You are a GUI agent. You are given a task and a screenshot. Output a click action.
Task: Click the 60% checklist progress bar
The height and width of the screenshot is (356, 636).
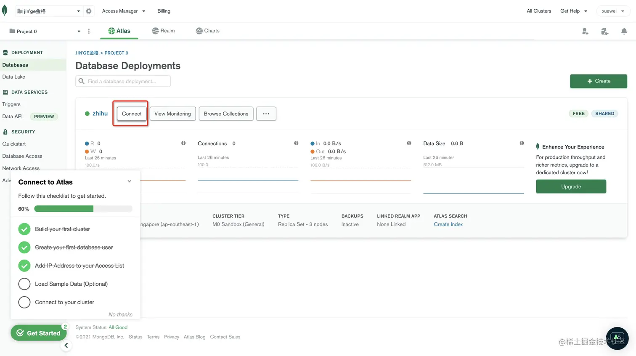[83, 209]
